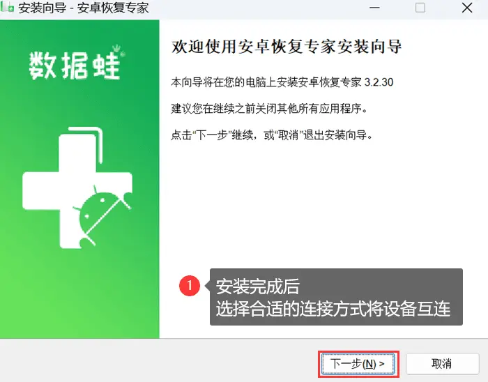This screenshot has height=382, width=488.
Task: Click the gray 安装完成后 tooltip callout
Action: (336, 297)
